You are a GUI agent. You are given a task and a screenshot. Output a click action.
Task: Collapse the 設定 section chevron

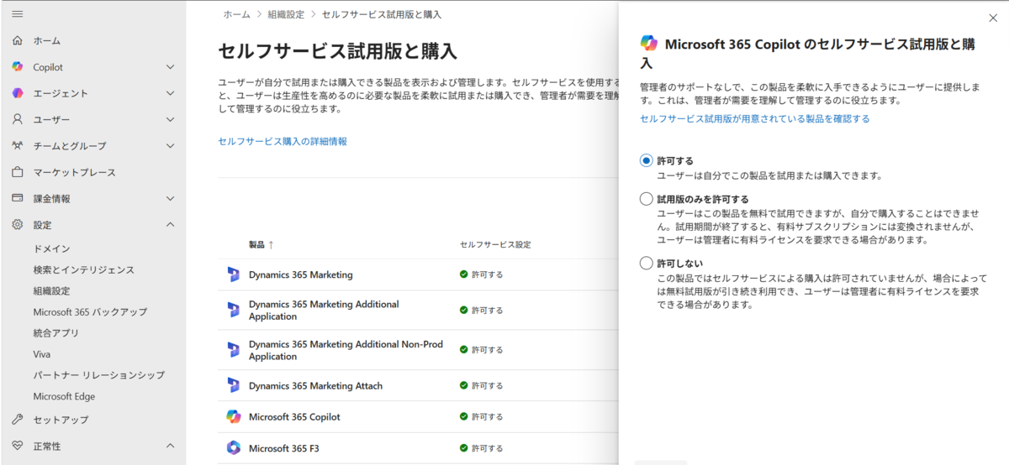[x=171, y=225]
